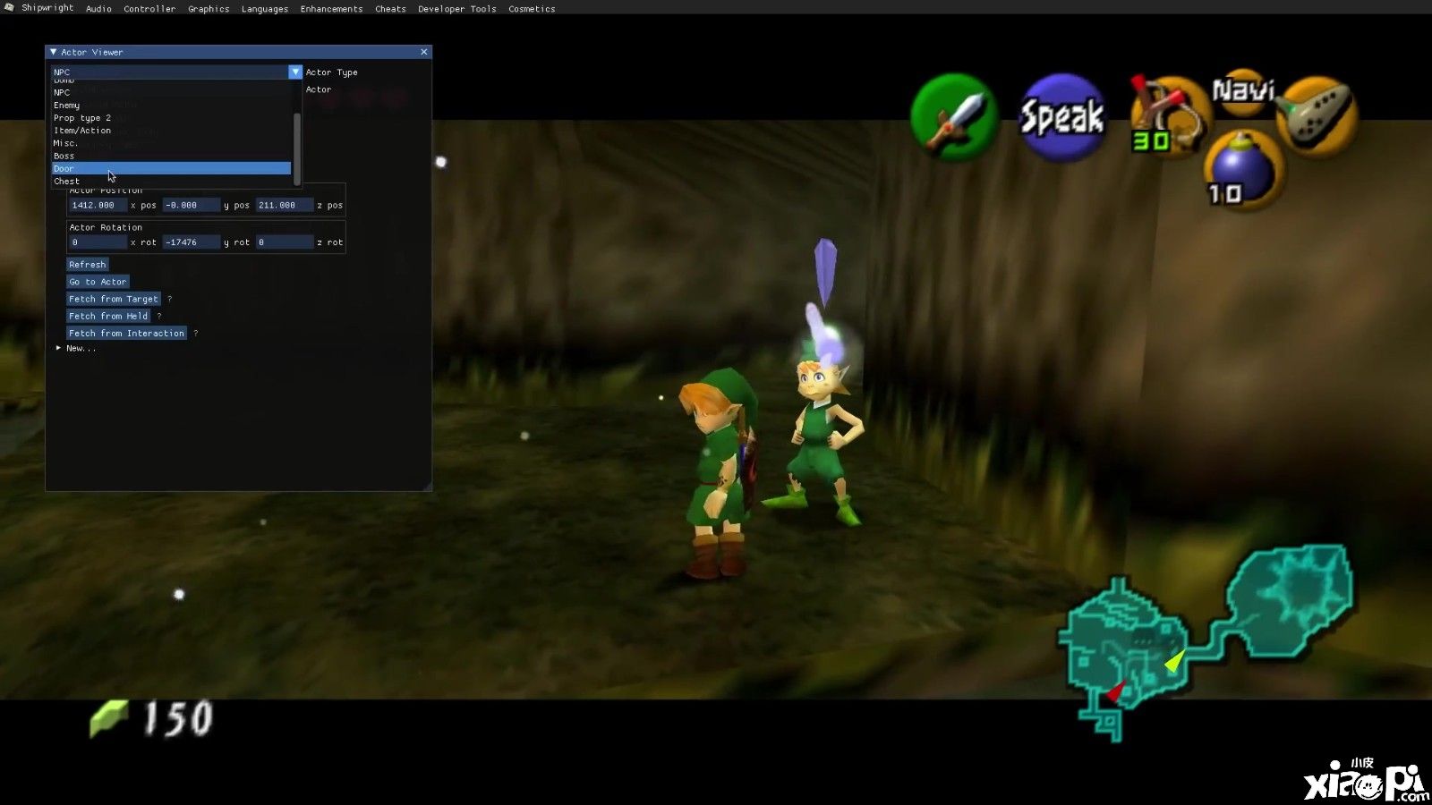Click the z pos field showing 211.000
The image size is (1432, 805).
[x=284, y=205]
